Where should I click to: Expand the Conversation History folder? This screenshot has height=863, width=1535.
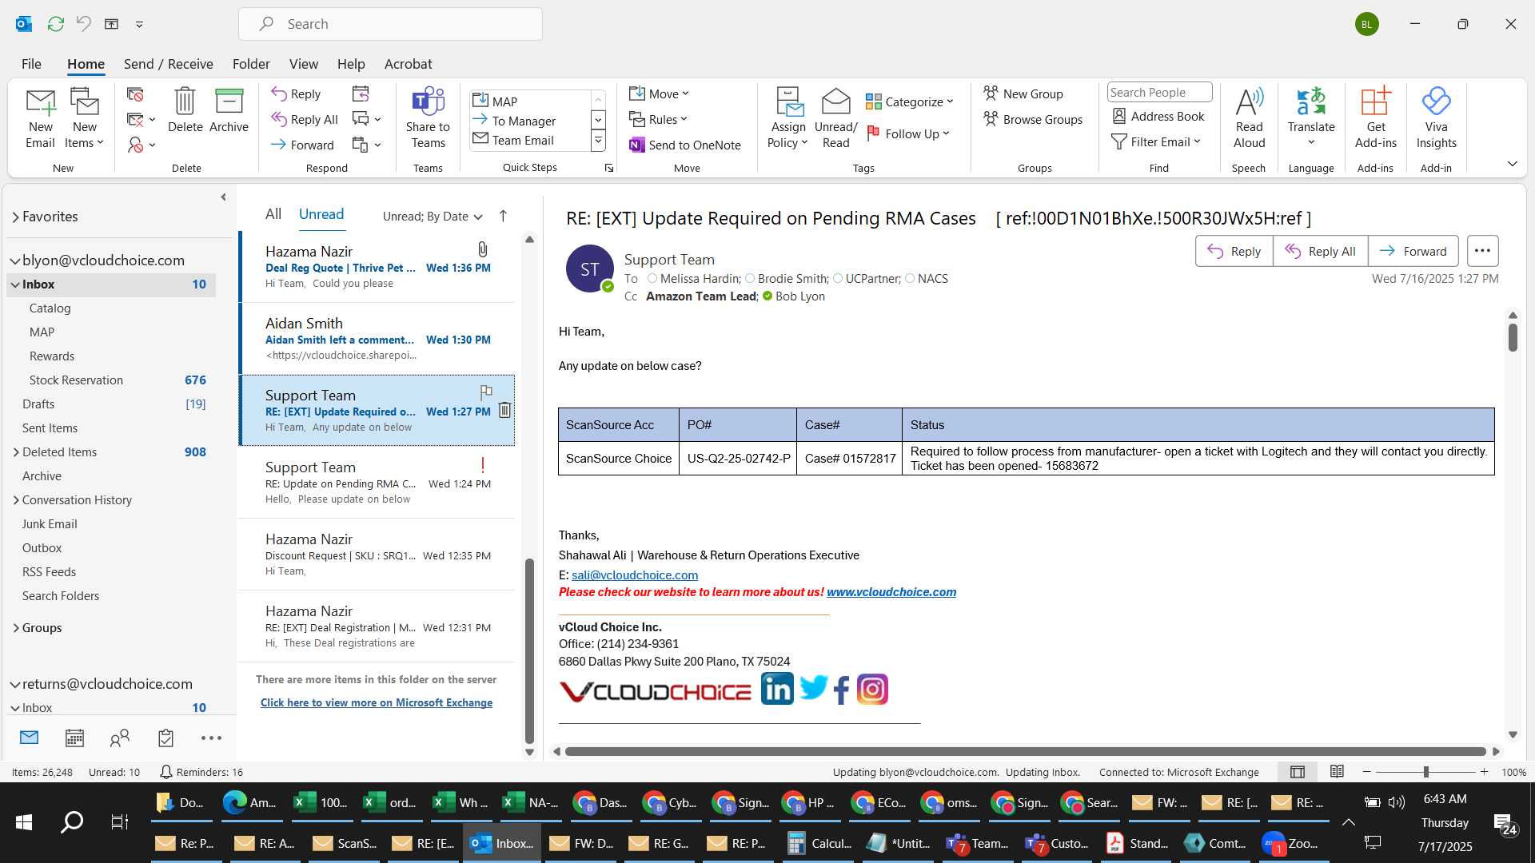point(16,500)
